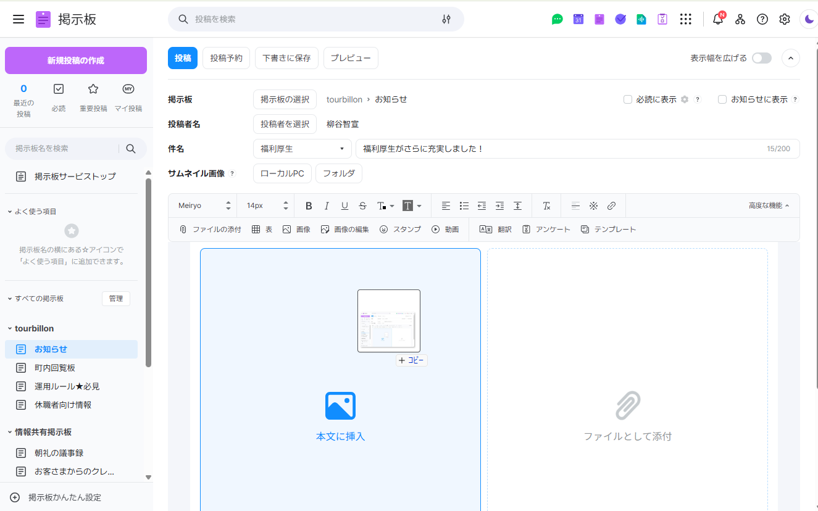Click the clear formatting icon

point(546,206)
